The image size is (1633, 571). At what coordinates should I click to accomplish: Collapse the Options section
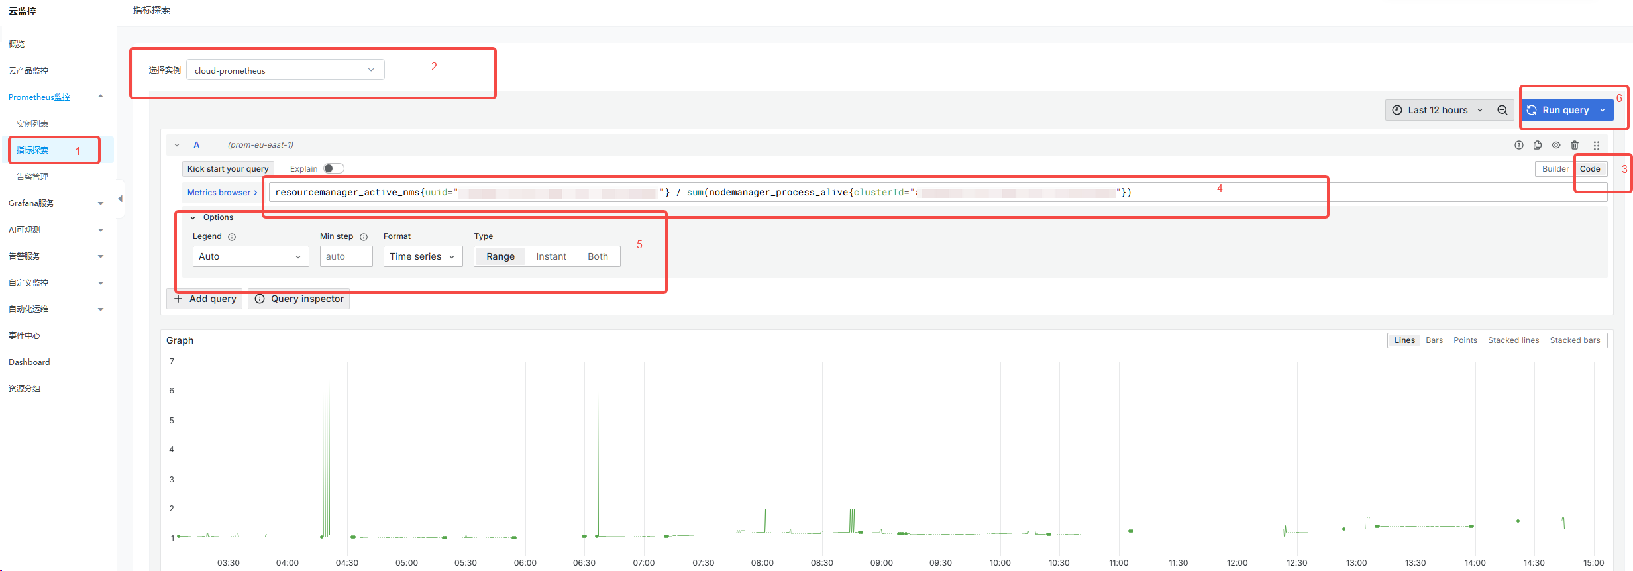pyautogui.click(x=212, y=217)
